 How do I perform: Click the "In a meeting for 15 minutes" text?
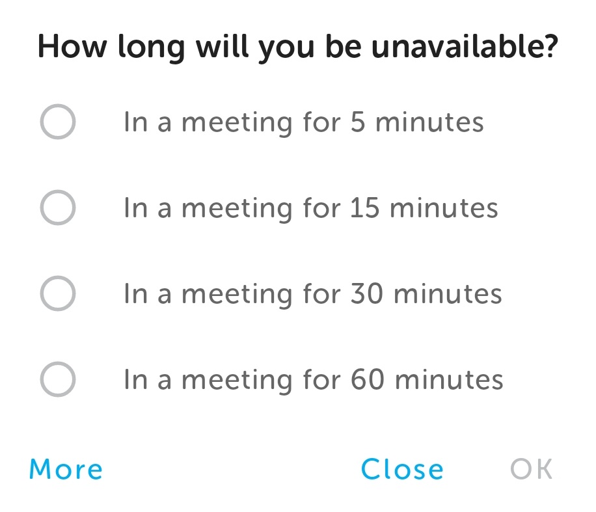tap(310, 208)
